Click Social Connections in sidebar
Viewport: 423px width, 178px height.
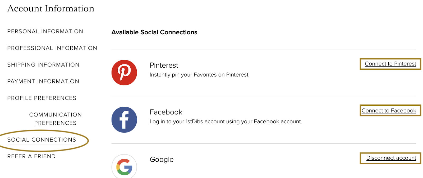tap(42, 140)
